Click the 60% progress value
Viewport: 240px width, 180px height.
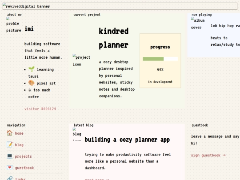click(160, 69)
